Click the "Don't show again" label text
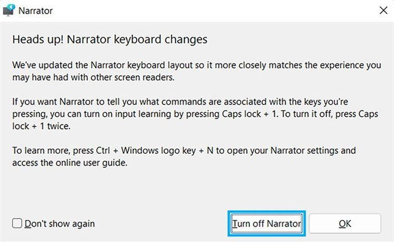This screenshot has height=242, width=394. 60,223
